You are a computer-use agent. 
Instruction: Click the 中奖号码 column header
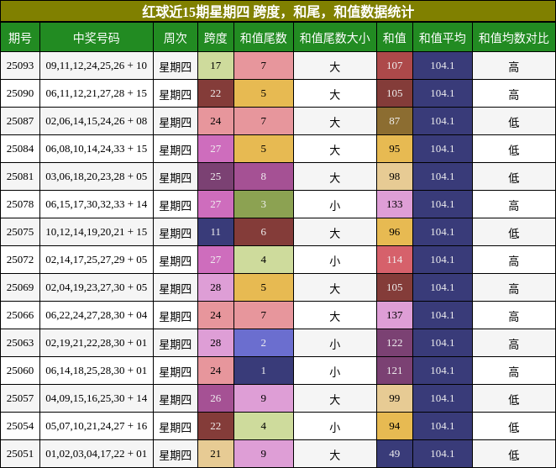(x=97, y=37)
